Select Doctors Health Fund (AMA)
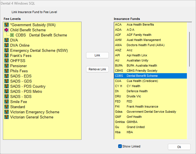This screenshot has width=196, height=154. click(x=151, y=45)
